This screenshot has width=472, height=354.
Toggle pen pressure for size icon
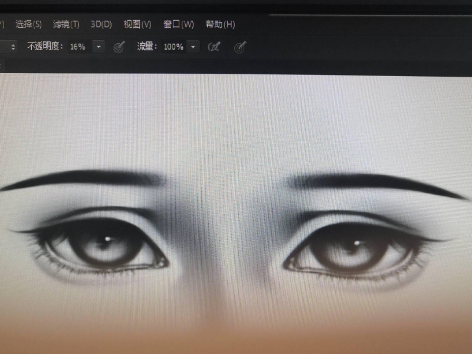point(240,47)
